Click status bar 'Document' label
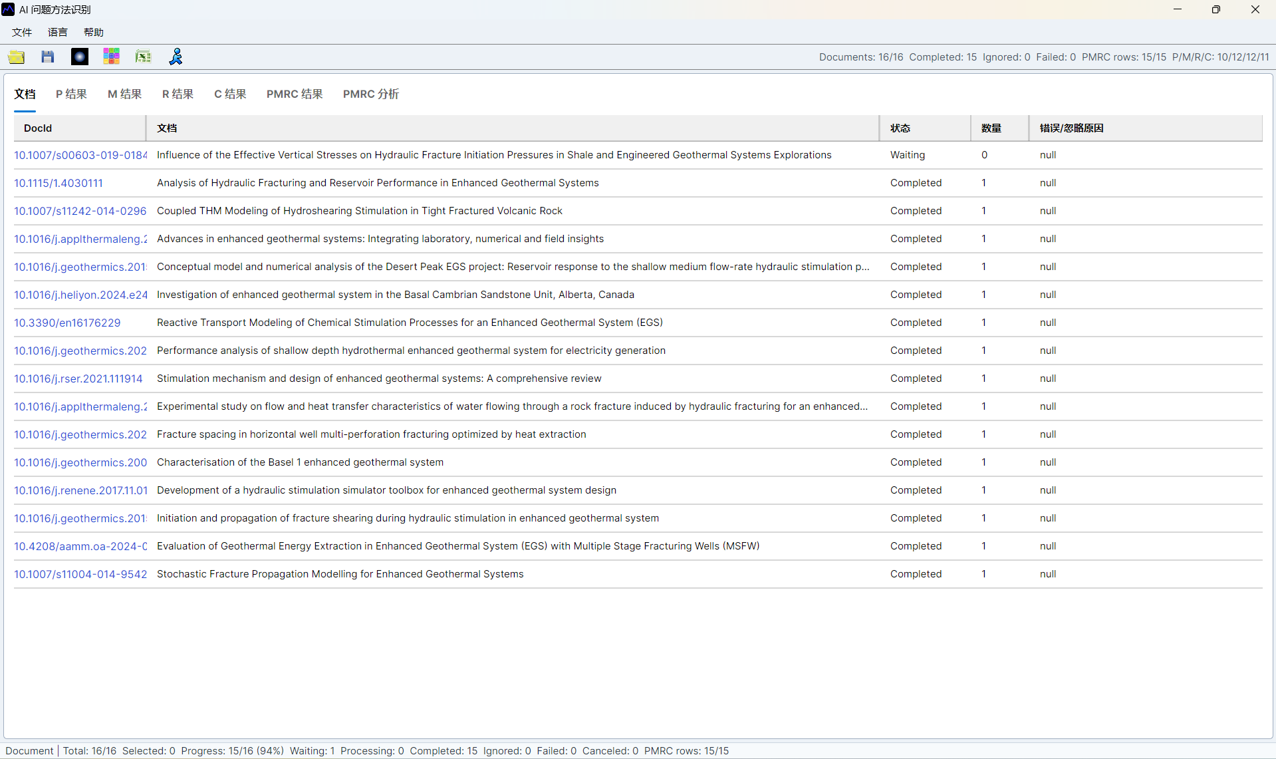 click(x=29, y=751)
